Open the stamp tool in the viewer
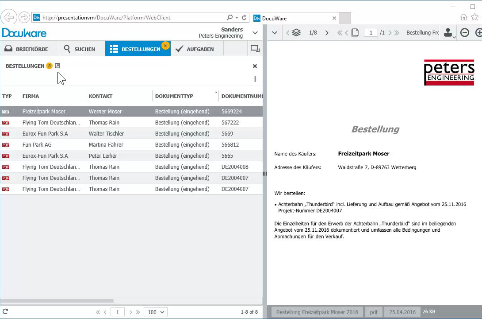This screenshot has height=319, width=482. click(x=449, y=33)
